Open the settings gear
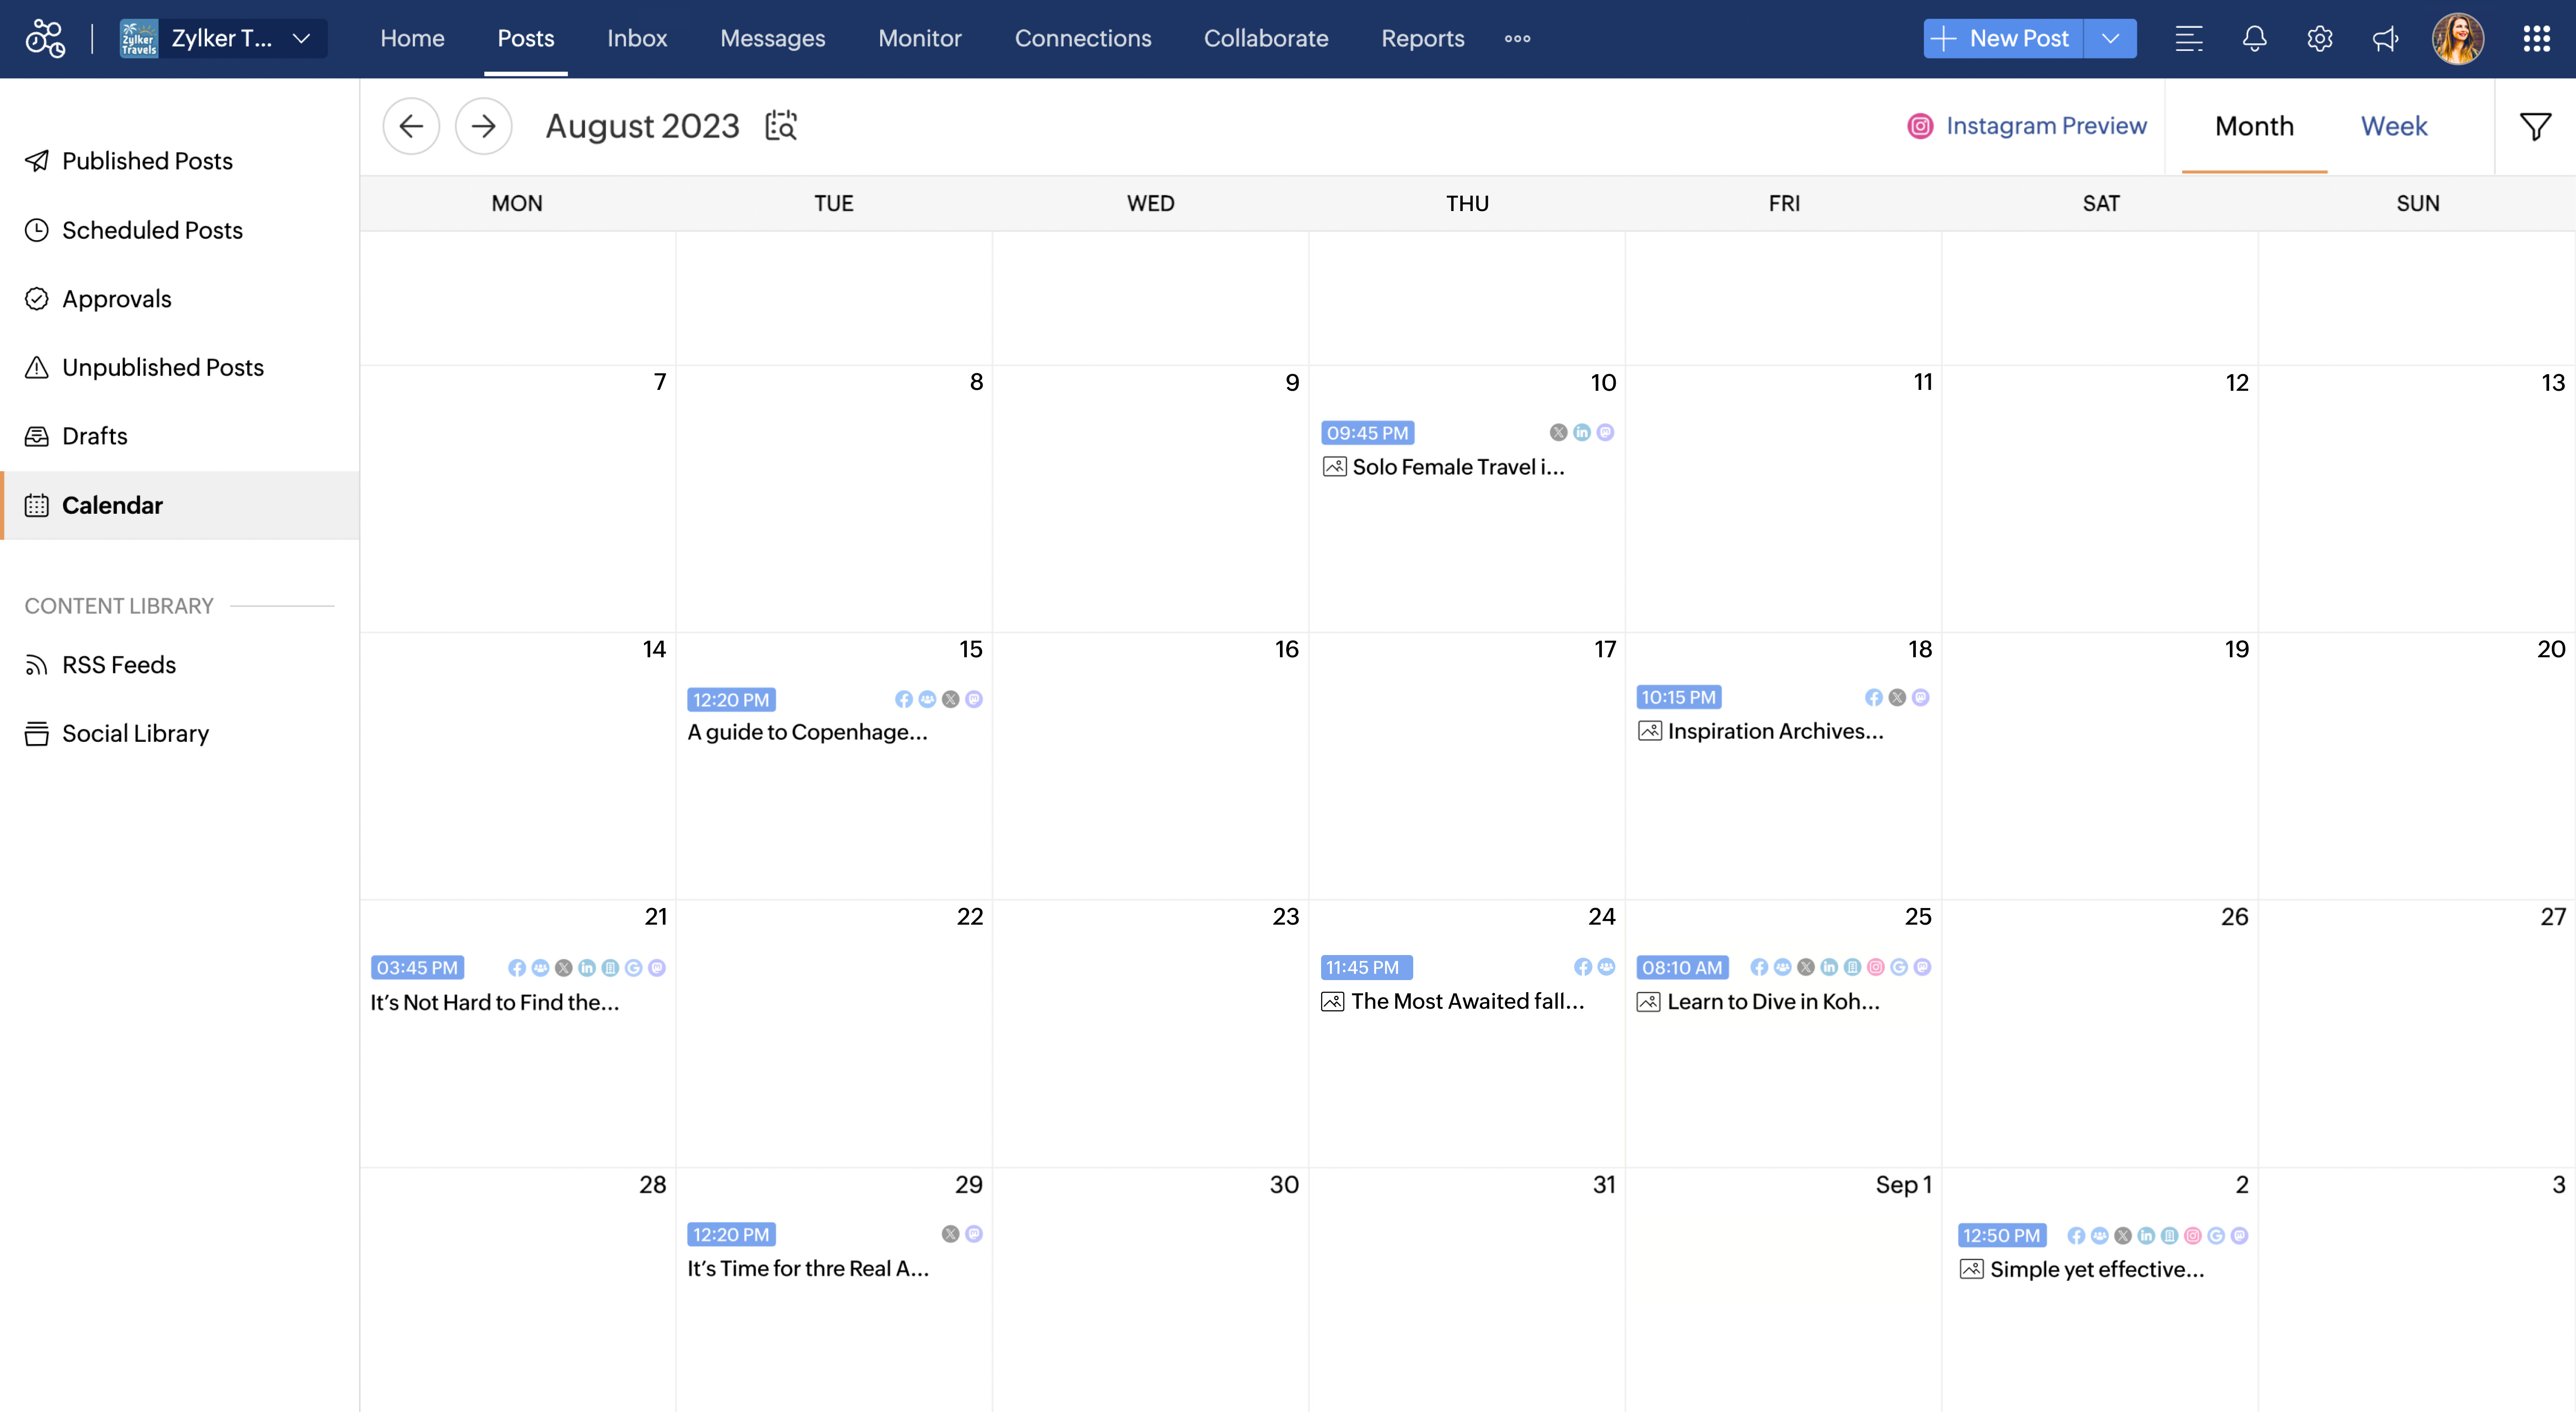Viewport: 2576px width, 1412px height. [2320, 38]
